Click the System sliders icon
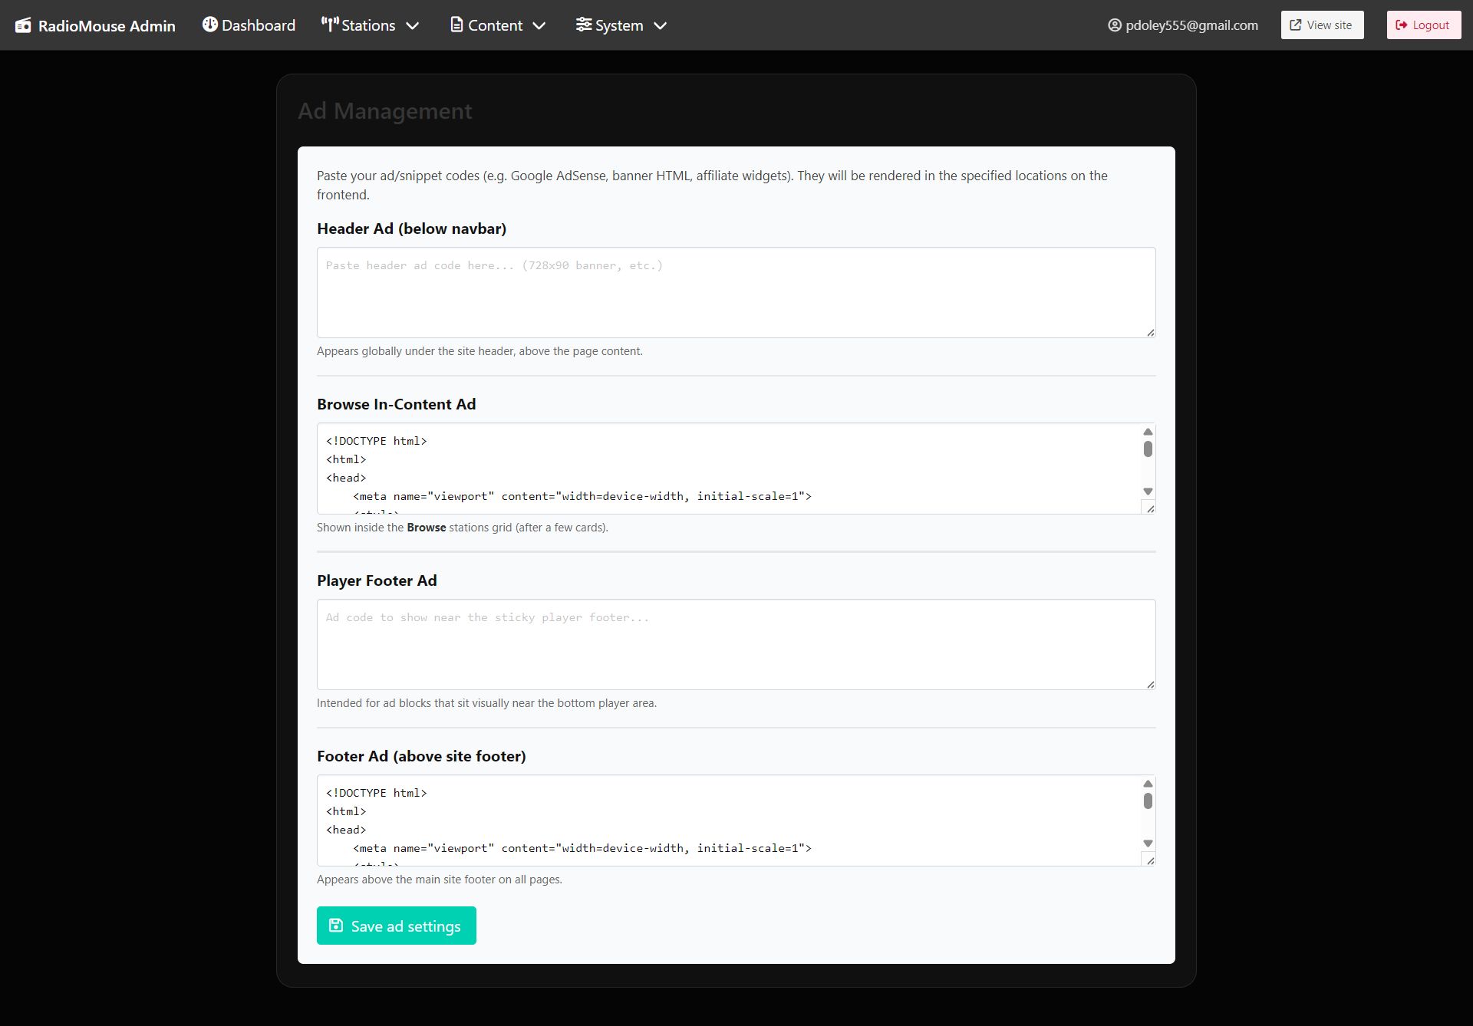 coord(584,25)
